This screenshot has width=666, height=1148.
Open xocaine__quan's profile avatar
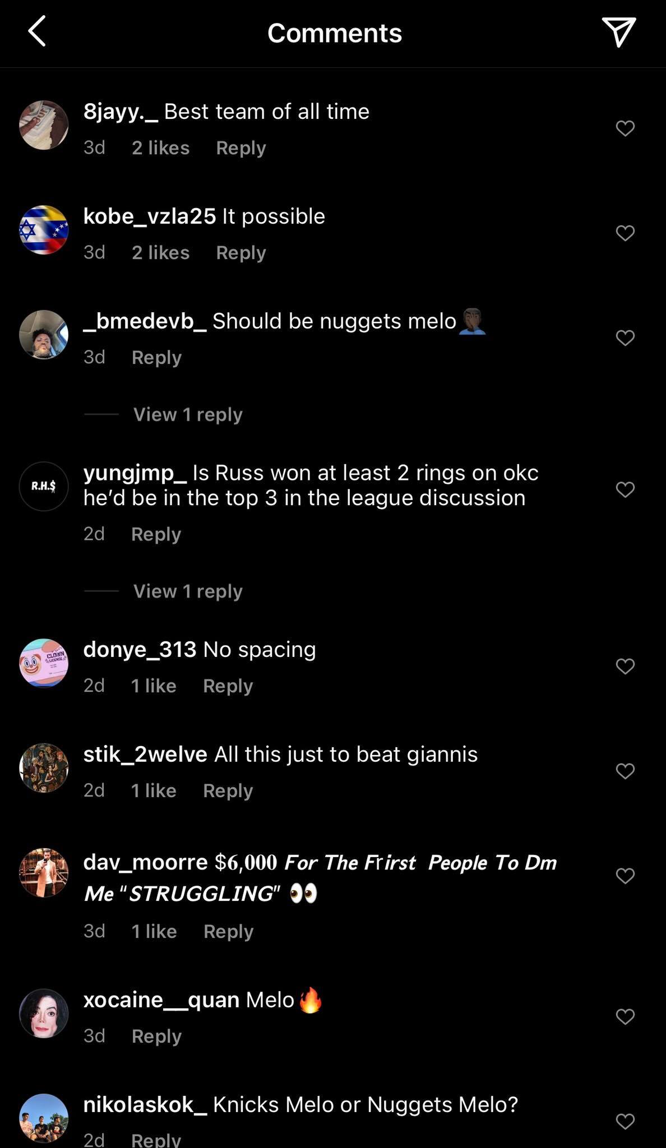pos(44,1013)
